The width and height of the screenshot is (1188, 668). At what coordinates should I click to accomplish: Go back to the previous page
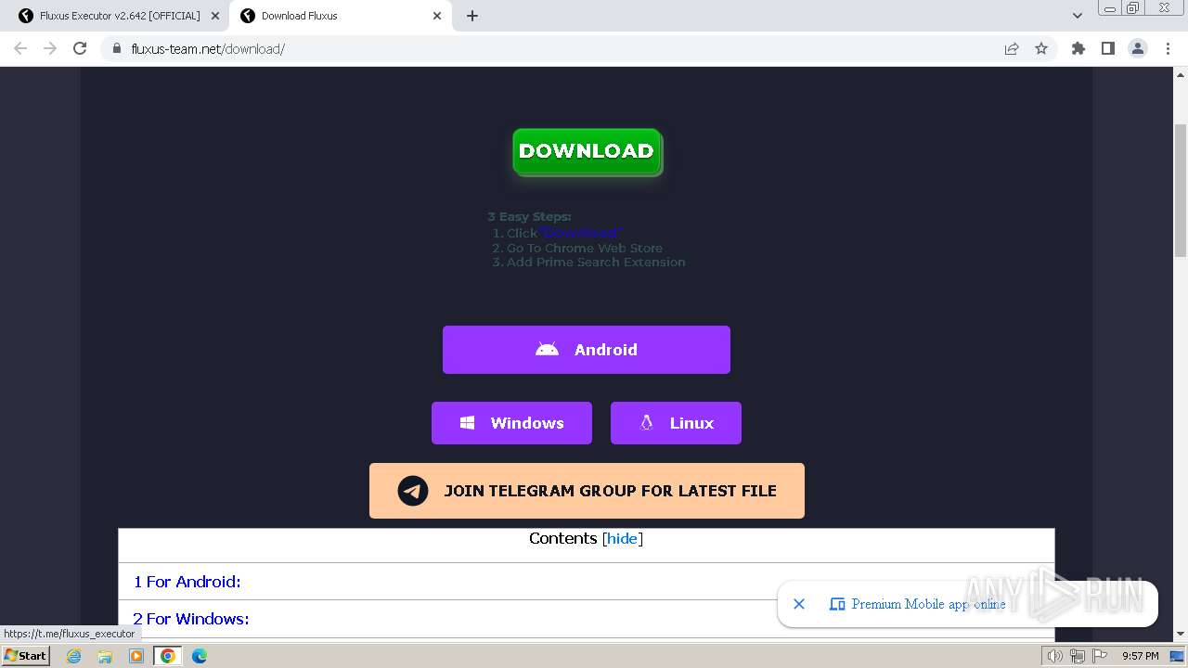pyautogui.click(x=20, y=48)
